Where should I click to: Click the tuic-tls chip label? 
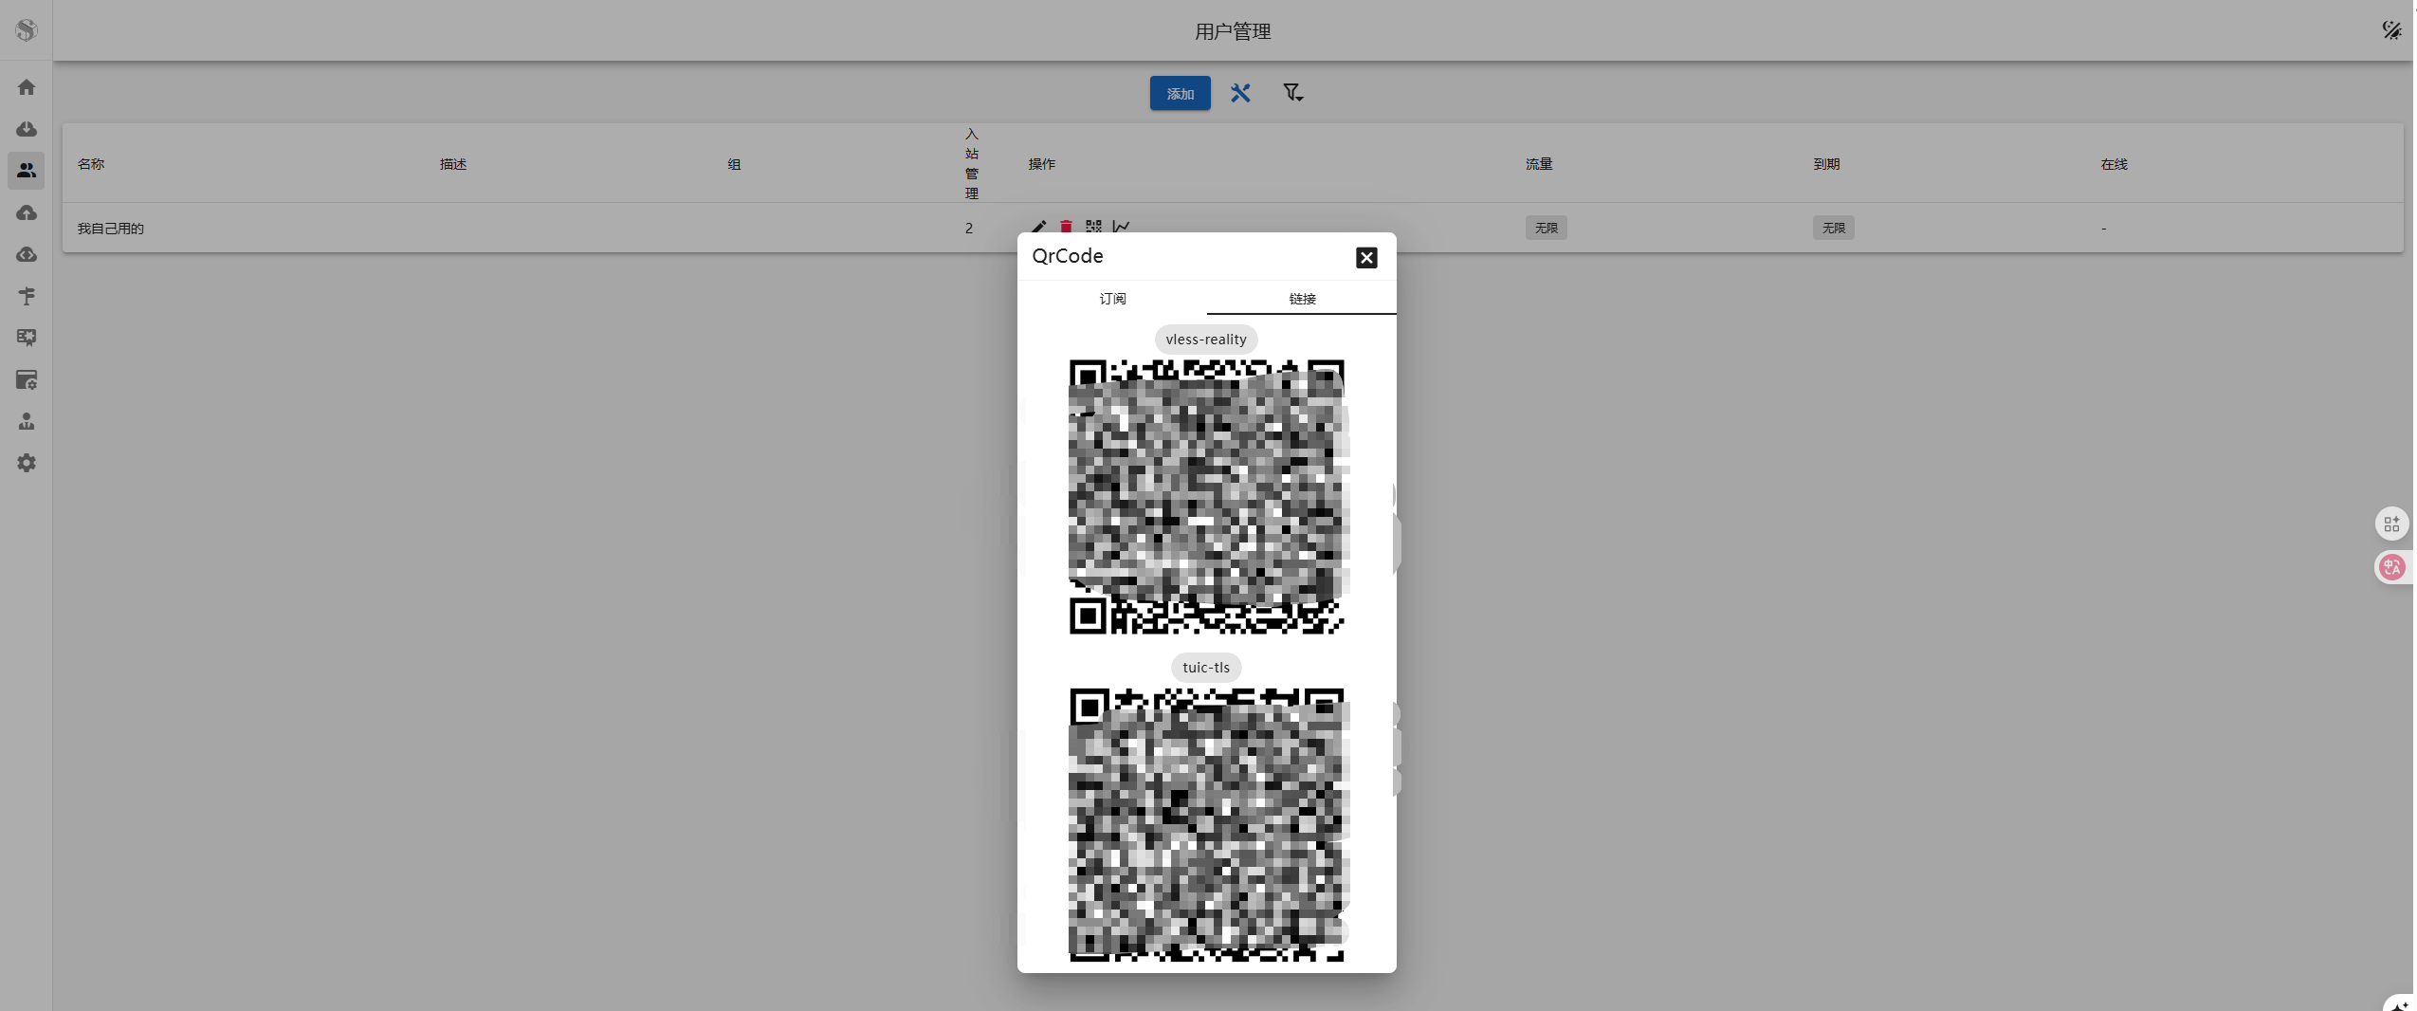1205,668
